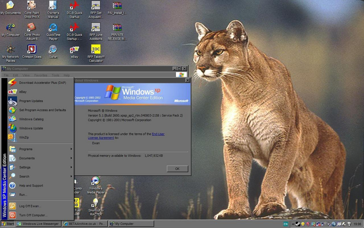Screen dimensions: 364x228
Task: Open the End-User License Agreement link
Action: pos(126,136)
